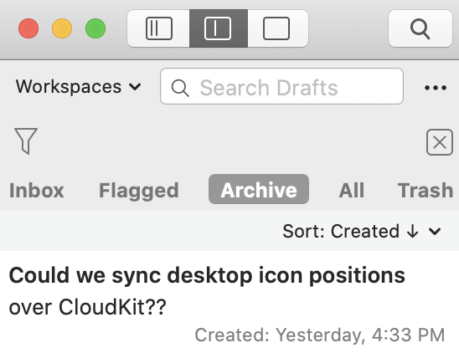The image size is (459, 353).
Task: Open the filter funnel icon
Action: click(26, 141)
